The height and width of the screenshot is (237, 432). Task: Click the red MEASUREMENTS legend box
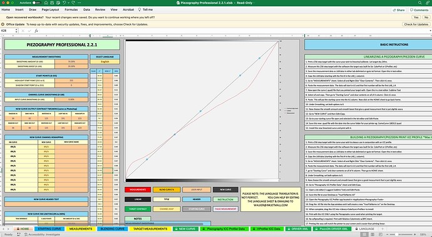[138, 189]
